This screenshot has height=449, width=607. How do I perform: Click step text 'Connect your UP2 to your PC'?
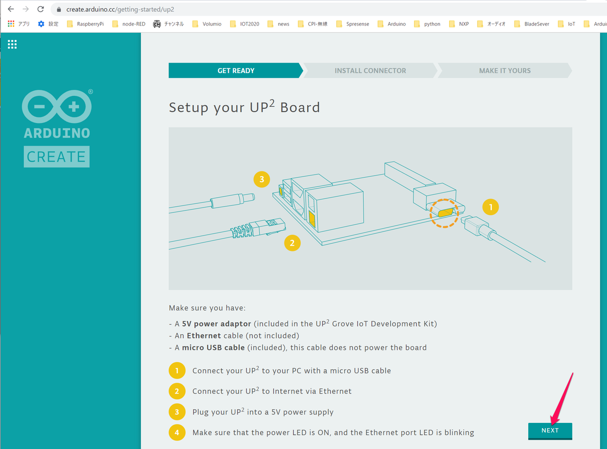292,370
